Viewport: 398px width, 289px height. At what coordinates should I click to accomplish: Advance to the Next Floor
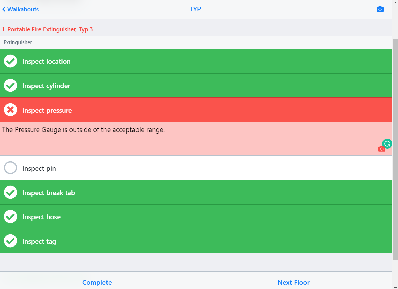[294, 282]
